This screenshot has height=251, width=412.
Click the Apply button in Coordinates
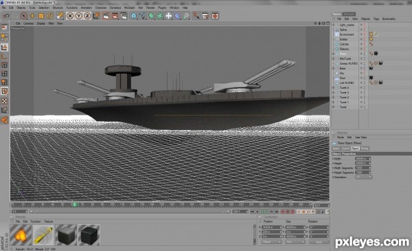319,242
